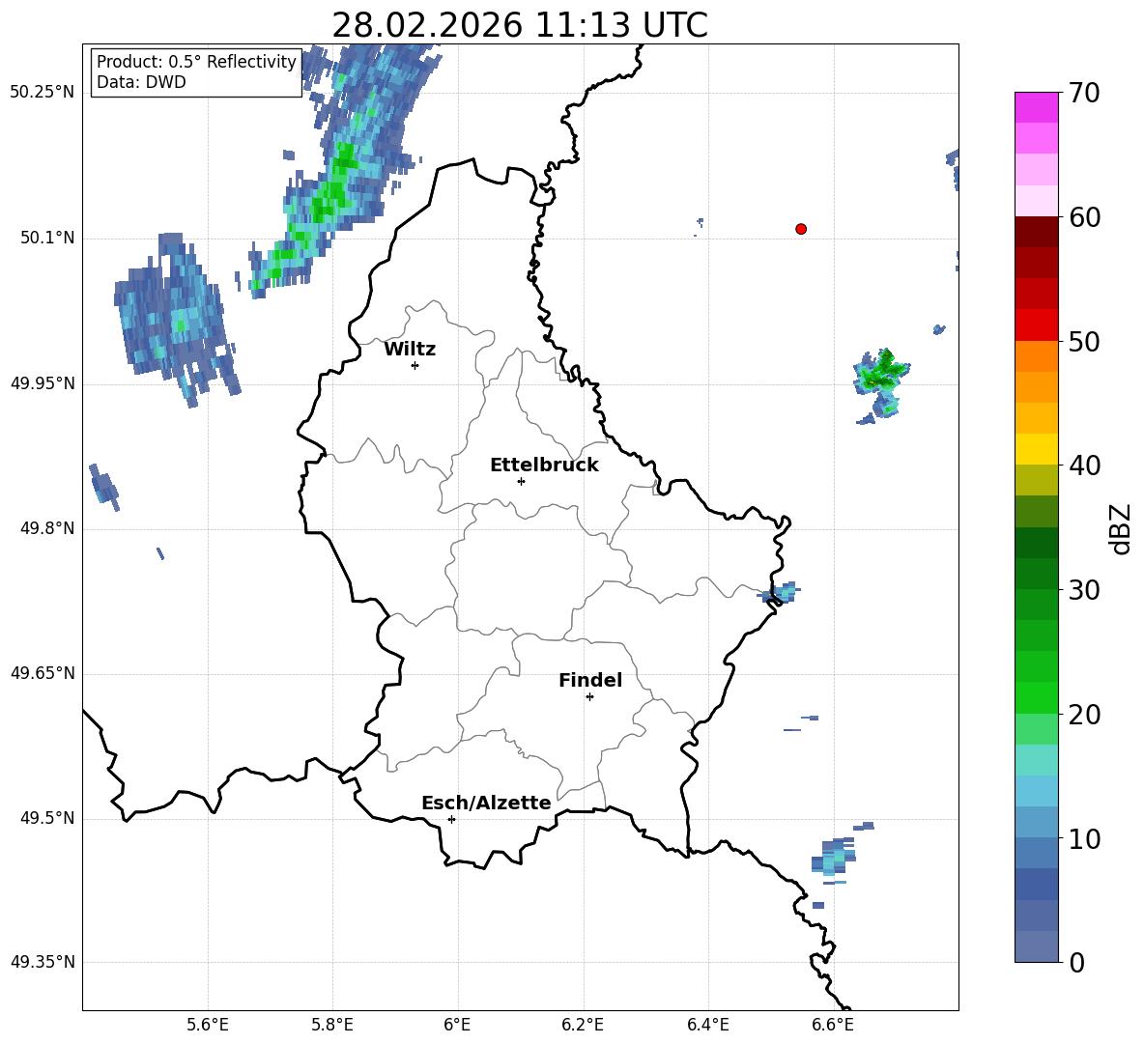This screenshot has width=1144, height=1044.
Task: Click the colorbar '20' tick label
Action: click(x=1084, y=715)
